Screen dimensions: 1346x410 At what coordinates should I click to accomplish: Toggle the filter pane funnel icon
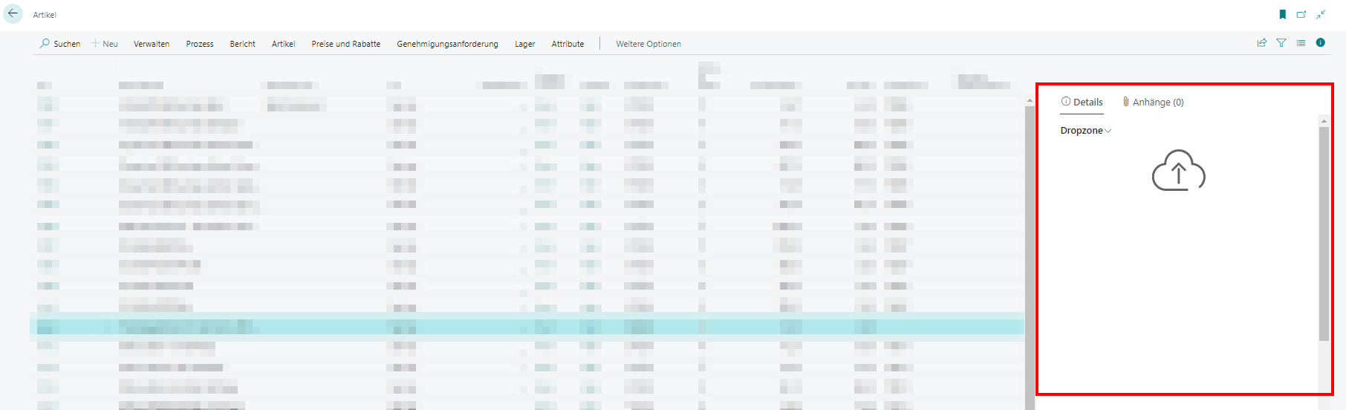(x=1281, y=43)
